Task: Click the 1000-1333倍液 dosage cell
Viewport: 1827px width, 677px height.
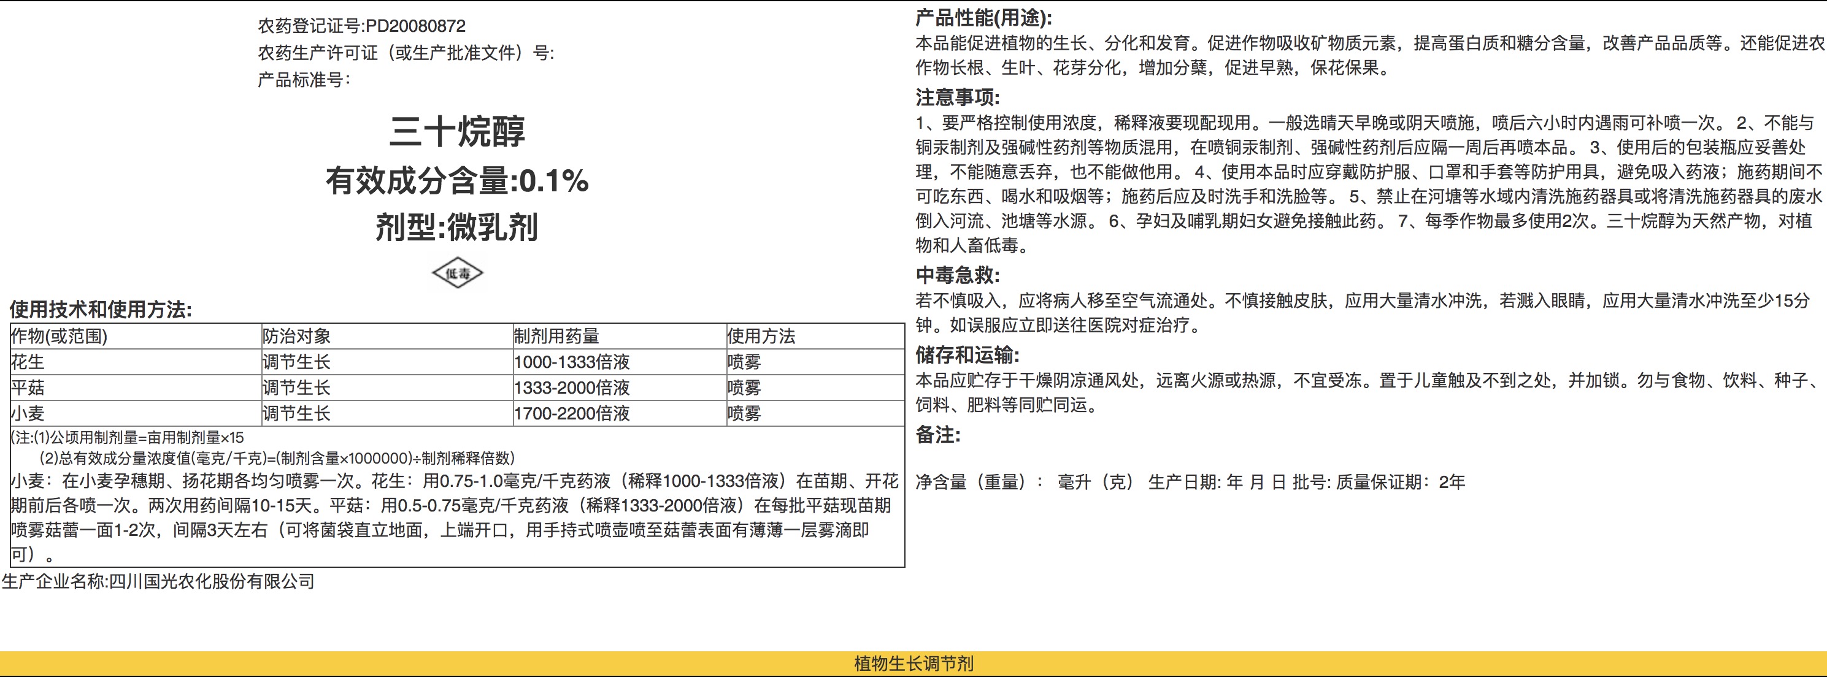Action: (x=572, y=362)
